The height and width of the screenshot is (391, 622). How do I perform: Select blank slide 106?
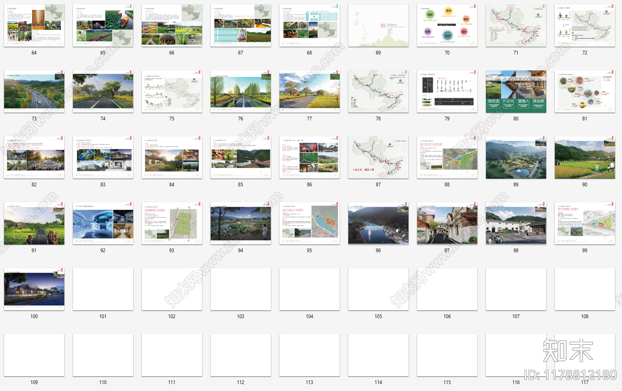[447, 289]
